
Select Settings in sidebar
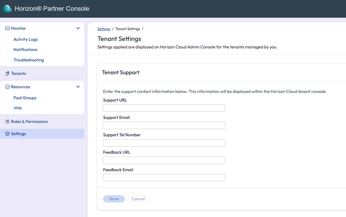point(42,134)
